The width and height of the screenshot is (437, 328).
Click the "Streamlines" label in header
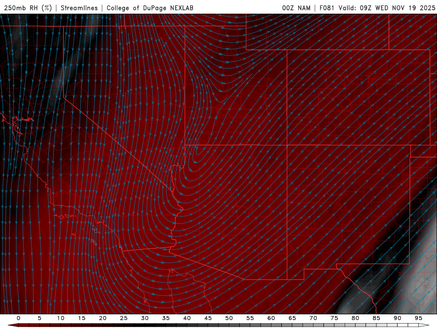tap(79, 8)
